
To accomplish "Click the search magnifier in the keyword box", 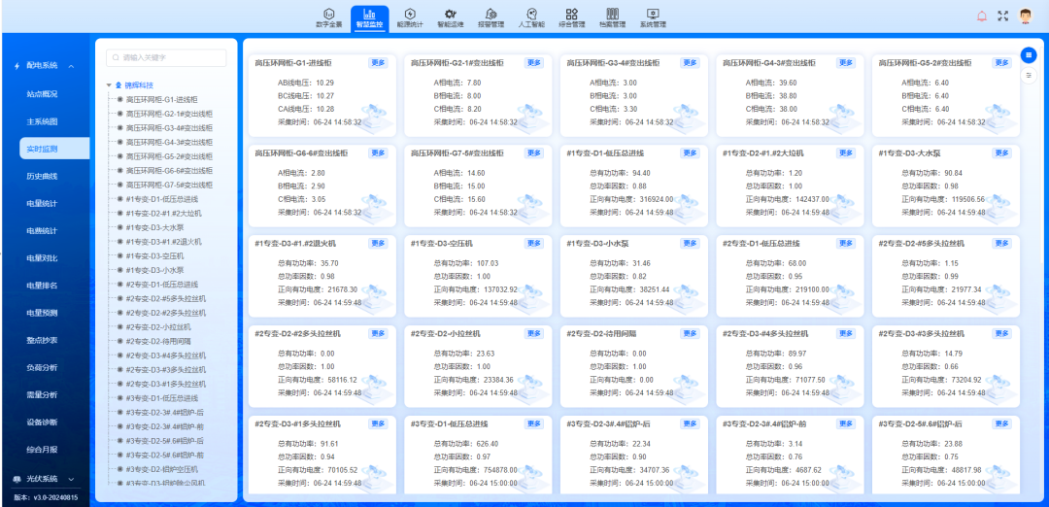I will click(116, 58).
